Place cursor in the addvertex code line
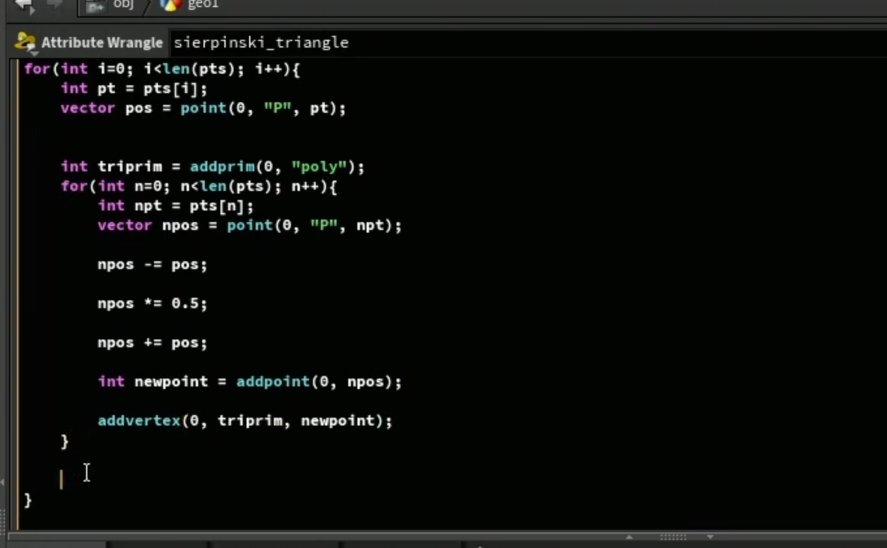The width and height of the screenshot is (887, 548). (245, 421)
